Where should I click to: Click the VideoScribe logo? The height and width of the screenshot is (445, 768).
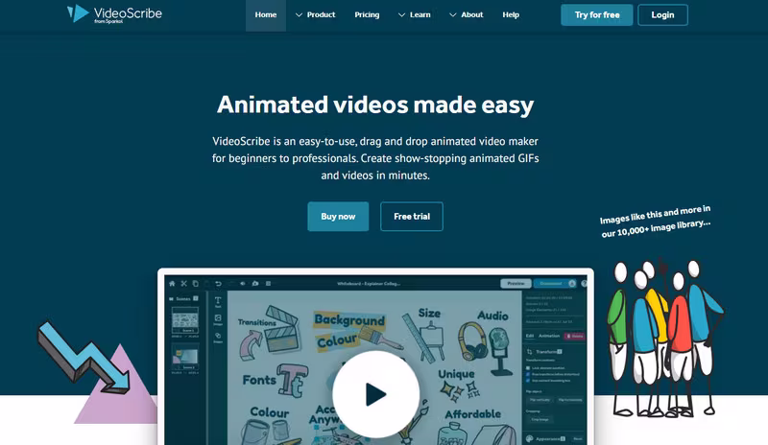click(114, 13)
